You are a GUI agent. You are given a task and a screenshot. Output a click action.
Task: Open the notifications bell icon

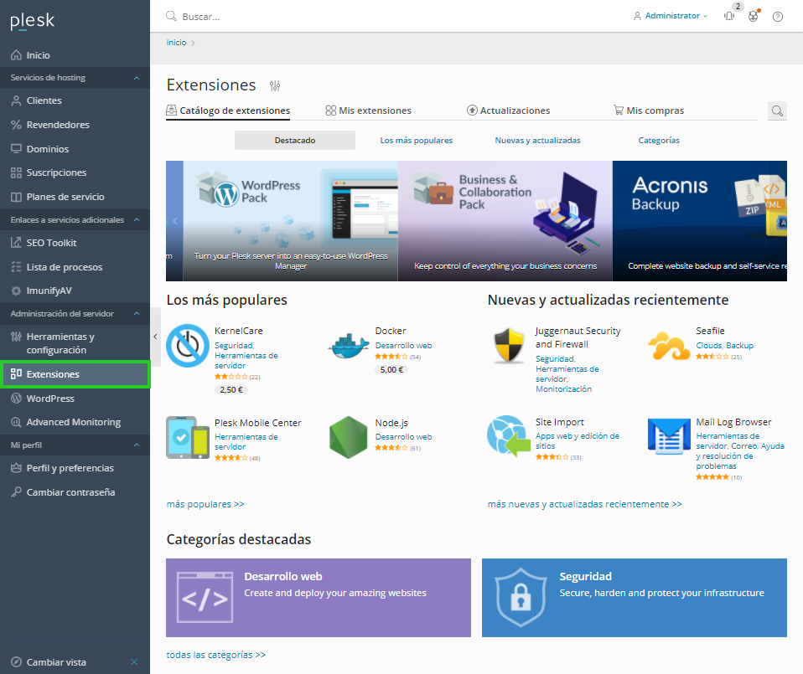[729, 17]
